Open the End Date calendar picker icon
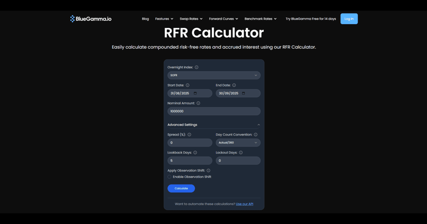This screenshot has height=224, width=427. (243, 93)
